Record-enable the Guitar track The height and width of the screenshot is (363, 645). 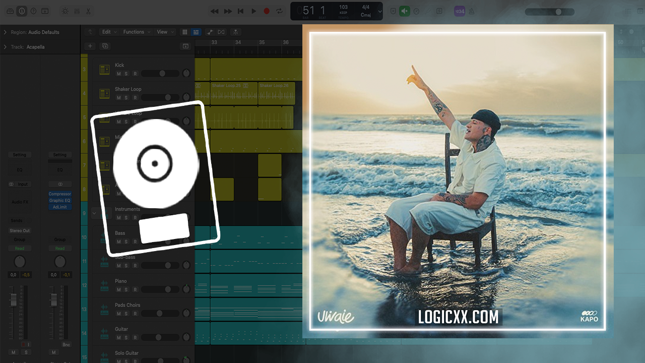135,338
